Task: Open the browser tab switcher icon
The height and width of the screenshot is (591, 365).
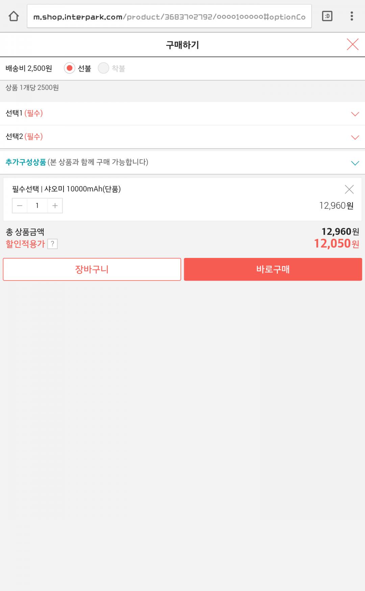Action: (327, 16)
